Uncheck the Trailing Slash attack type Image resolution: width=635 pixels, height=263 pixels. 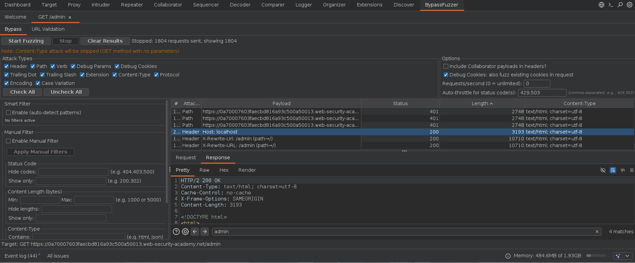click(x=42, y=75)
